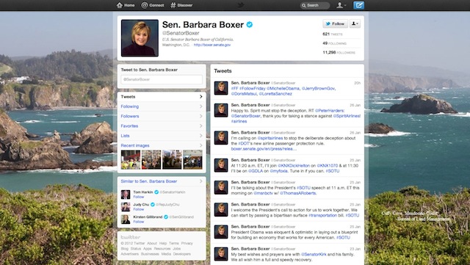This screenshot has height=265, width=470.
Task: Click avatar on the @SenatorKirk wishes tweet
Action: [221, 254]
